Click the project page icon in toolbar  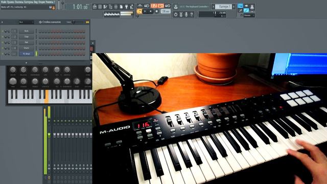point(121,7)
